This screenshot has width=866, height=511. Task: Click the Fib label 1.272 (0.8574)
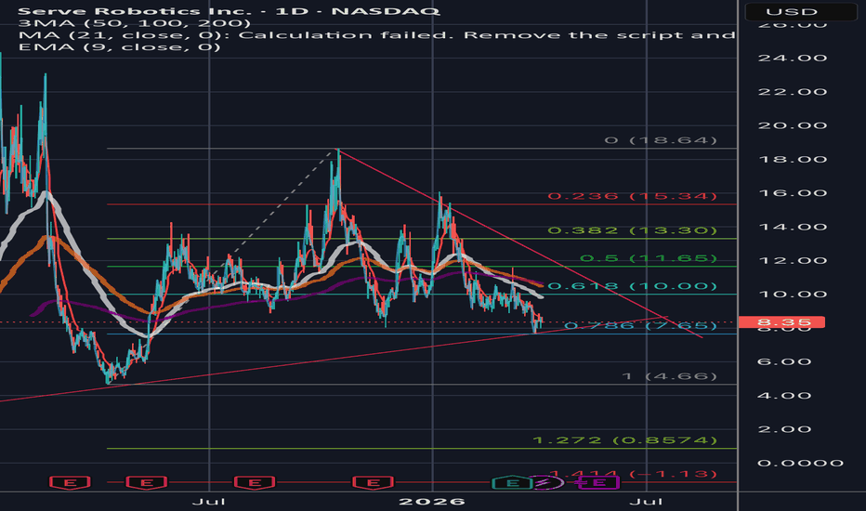tap(624, 440)
